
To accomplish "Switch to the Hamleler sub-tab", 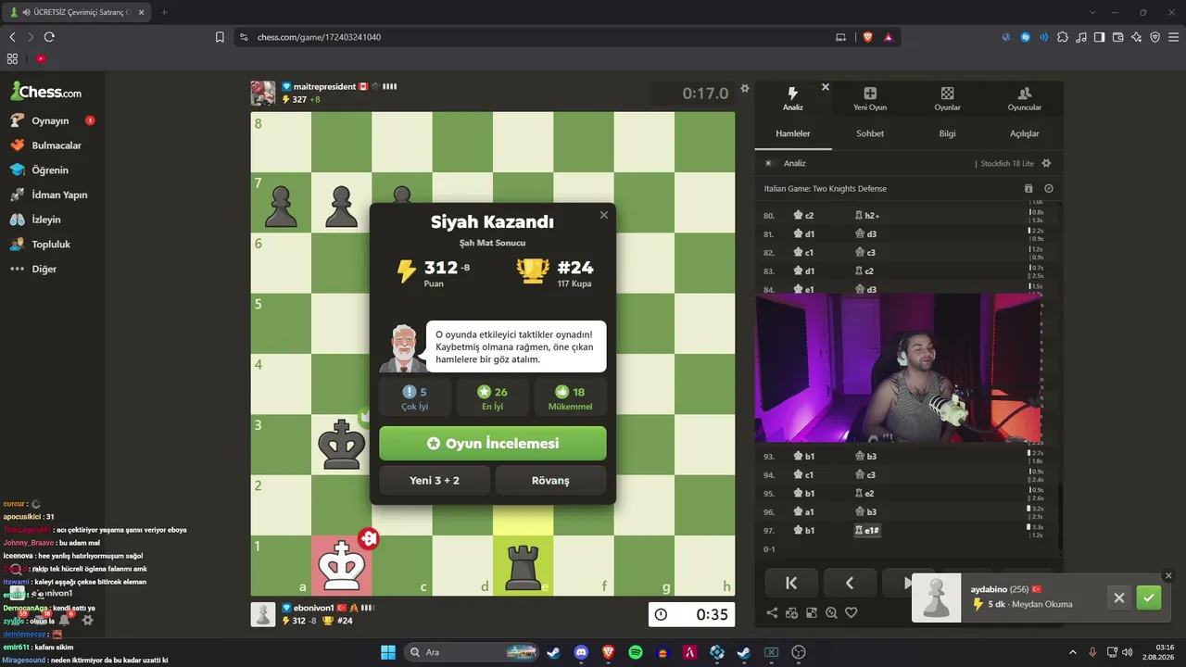I will 793,133.
